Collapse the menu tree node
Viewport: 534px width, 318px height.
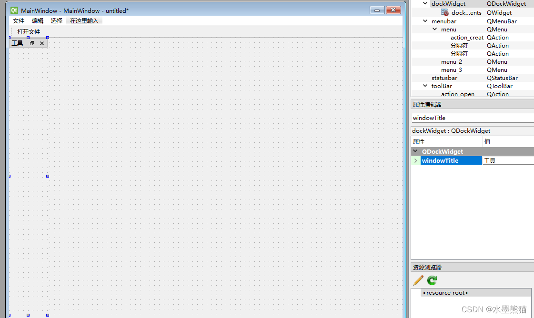click(435, 30)
